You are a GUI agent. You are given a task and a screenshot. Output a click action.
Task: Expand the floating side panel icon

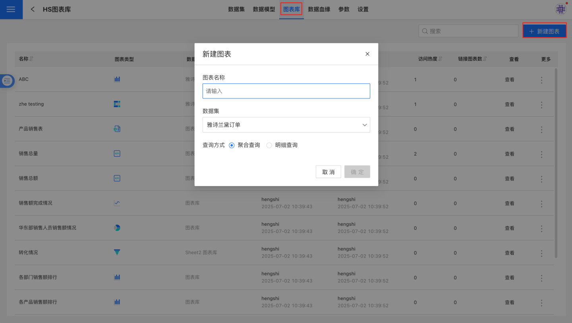(7, 81)
